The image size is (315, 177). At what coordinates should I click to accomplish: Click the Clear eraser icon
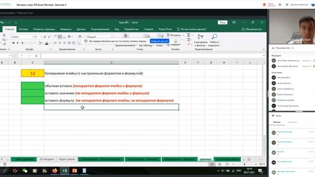189,44
